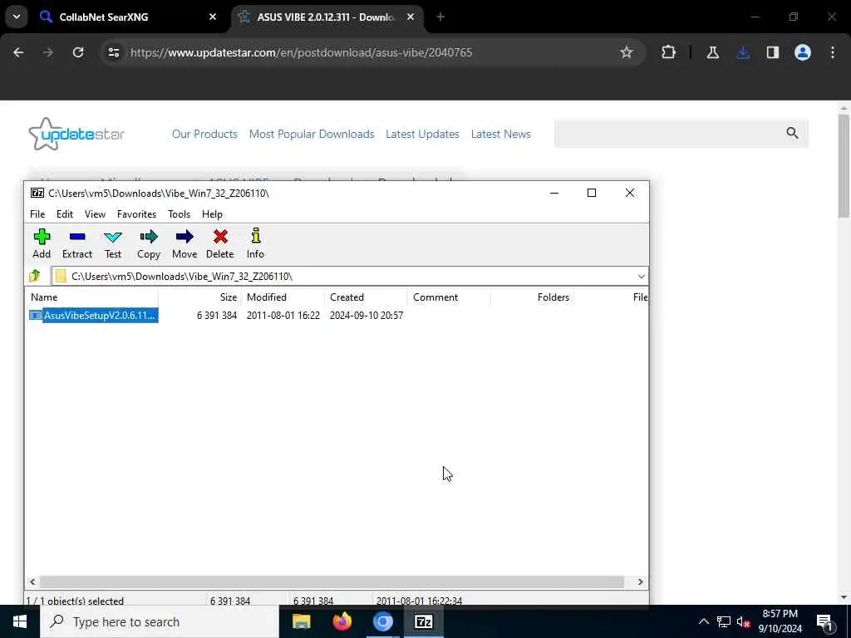Go back in the browser
Screen dimensions: 851x638
(x=18, y=52)
